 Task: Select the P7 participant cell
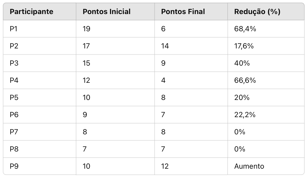[x=40, y=132]
